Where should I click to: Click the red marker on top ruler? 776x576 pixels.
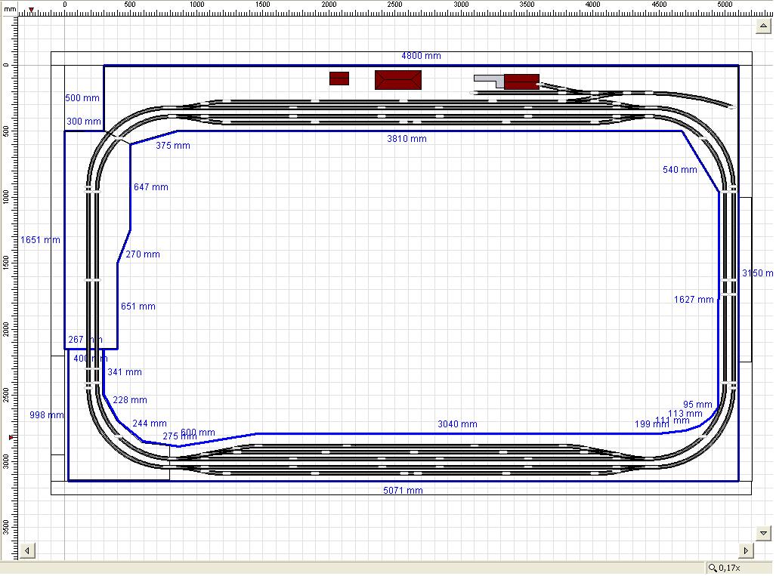(x=31, y=10)
